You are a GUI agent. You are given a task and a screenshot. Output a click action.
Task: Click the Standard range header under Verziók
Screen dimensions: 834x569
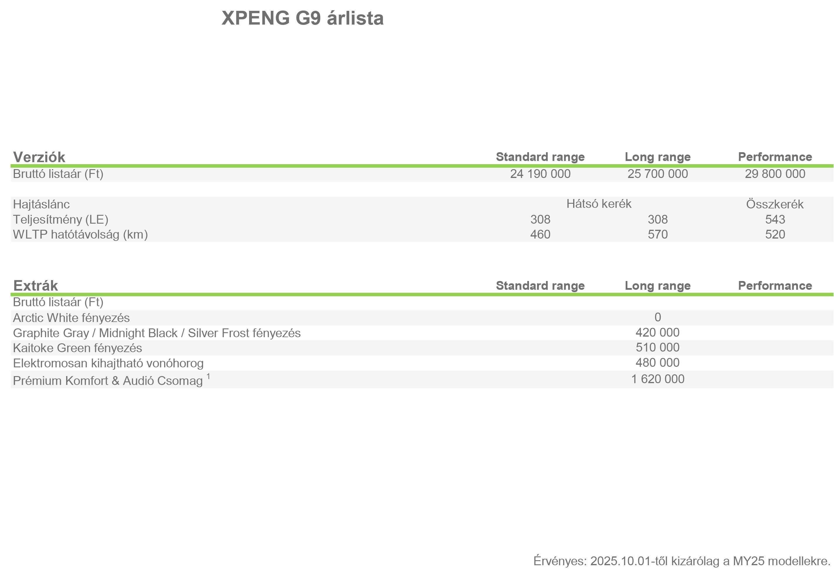540,157
